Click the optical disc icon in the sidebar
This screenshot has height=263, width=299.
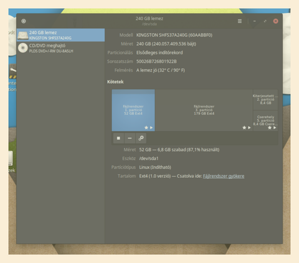(23, 48)
